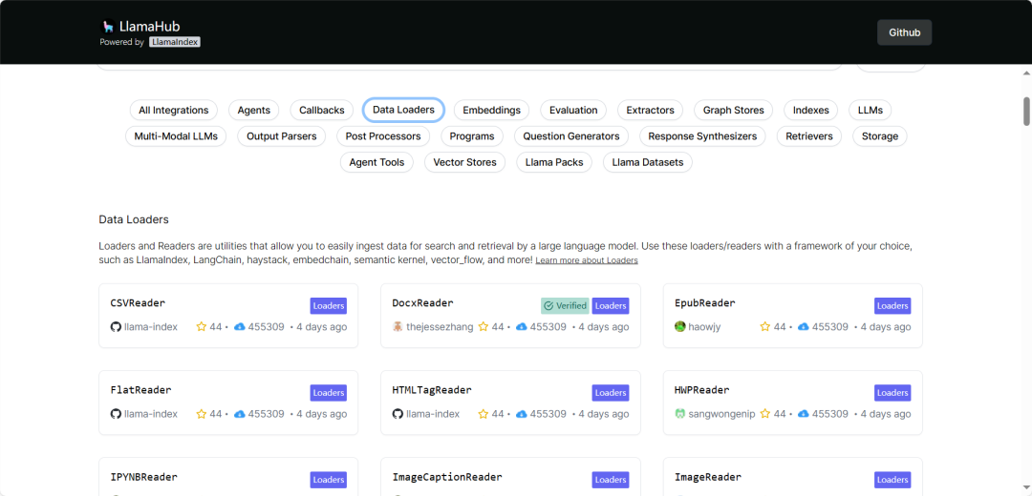Show the Llama Packs category

554,162
